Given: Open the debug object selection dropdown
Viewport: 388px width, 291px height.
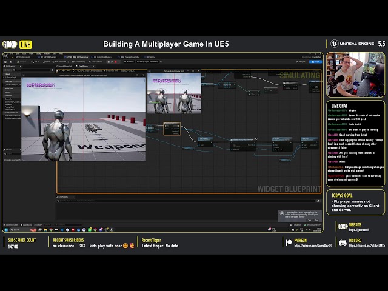Looking at the screenshot, I should pos(147,62).
